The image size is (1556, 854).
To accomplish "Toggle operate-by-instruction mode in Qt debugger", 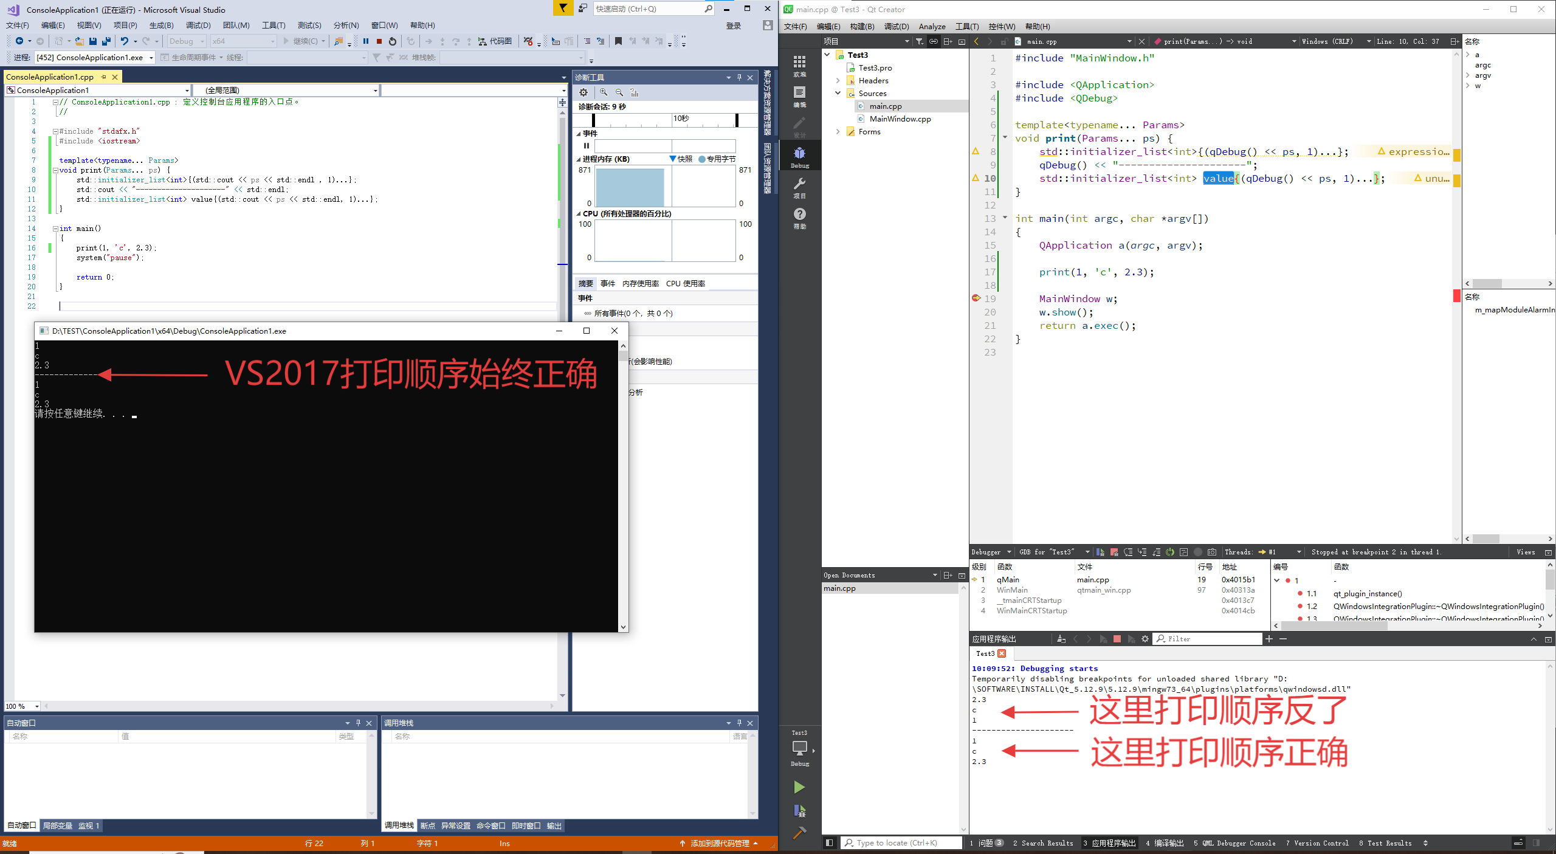I will [x=1184, y=552].
